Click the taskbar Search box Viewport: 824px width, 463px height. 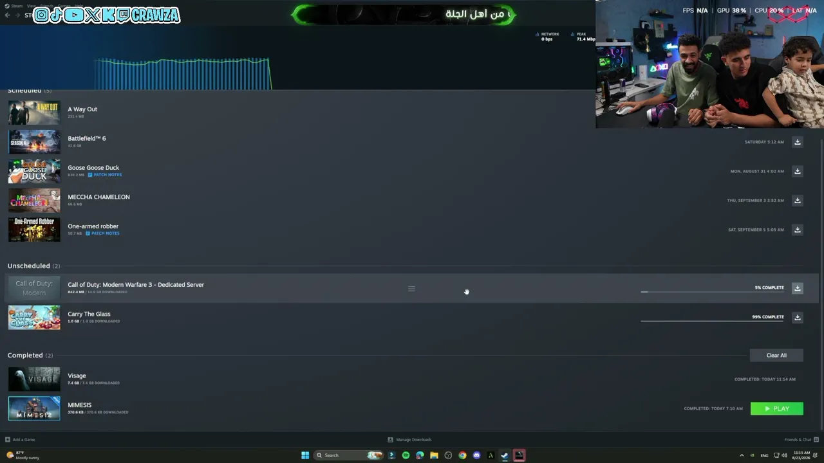pos(348,455)
